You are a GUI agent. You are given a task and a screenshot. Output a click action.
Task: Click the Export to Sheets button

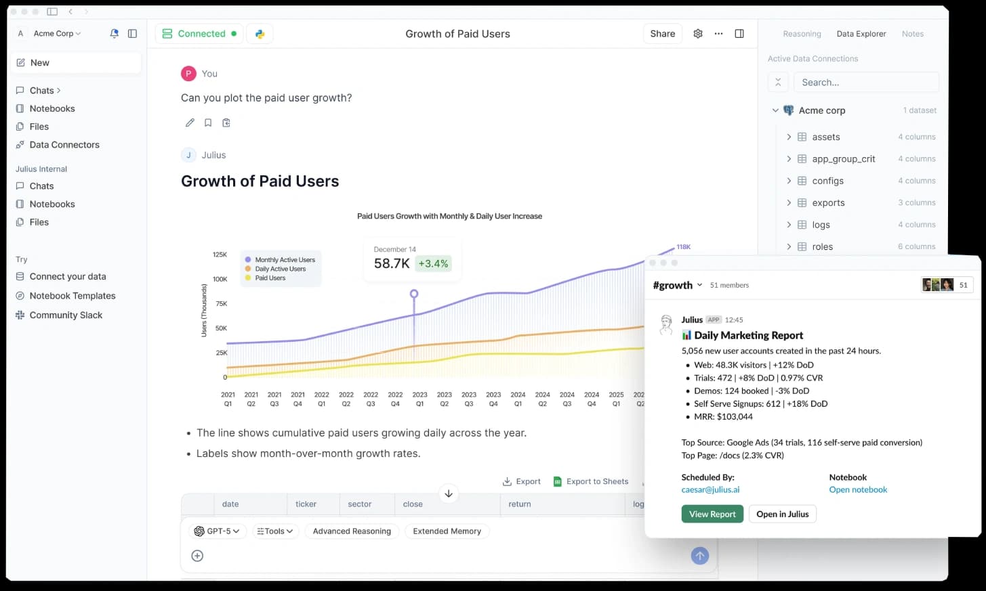(x=591, y=481)
